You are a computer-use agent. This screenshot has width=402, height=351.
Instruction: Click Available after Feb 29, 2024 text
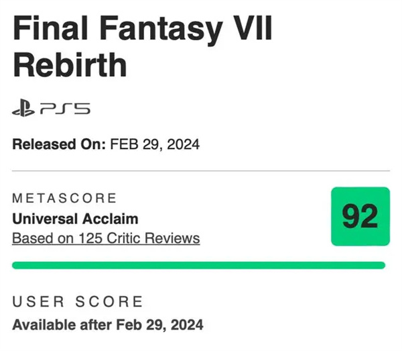pos(108,325)
